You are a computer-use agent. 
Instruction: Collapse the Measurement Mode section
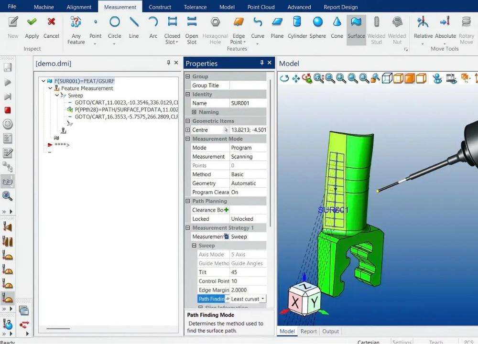click(x=188, y=139)
